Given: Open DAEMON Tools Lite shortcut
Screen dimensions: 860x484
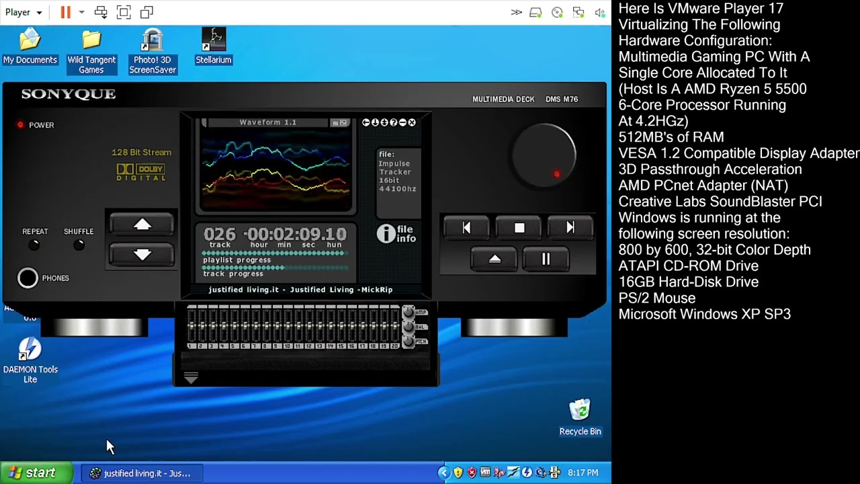Looking at the screenshot, I should [x=30, y=361].
